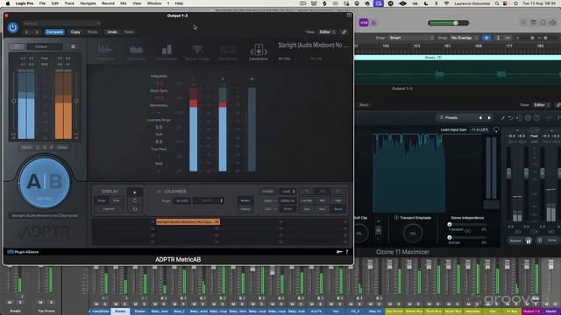The image size is (561, 315).
Task: Click the Mono button under the meters
Action: tap(26, 148)
